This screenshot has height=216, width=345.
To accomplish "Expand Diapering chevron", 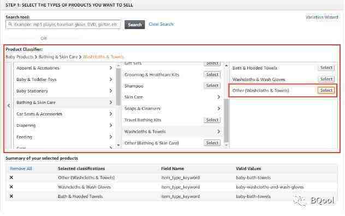I will point(111,125).
